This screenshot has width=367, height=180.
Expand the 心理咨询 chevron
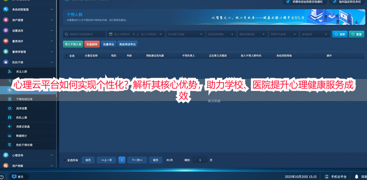point(52,155)
